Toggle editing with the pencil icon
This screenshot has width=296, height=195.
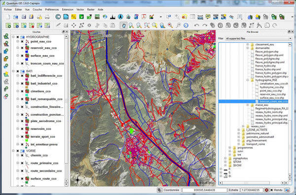[58, 25]
